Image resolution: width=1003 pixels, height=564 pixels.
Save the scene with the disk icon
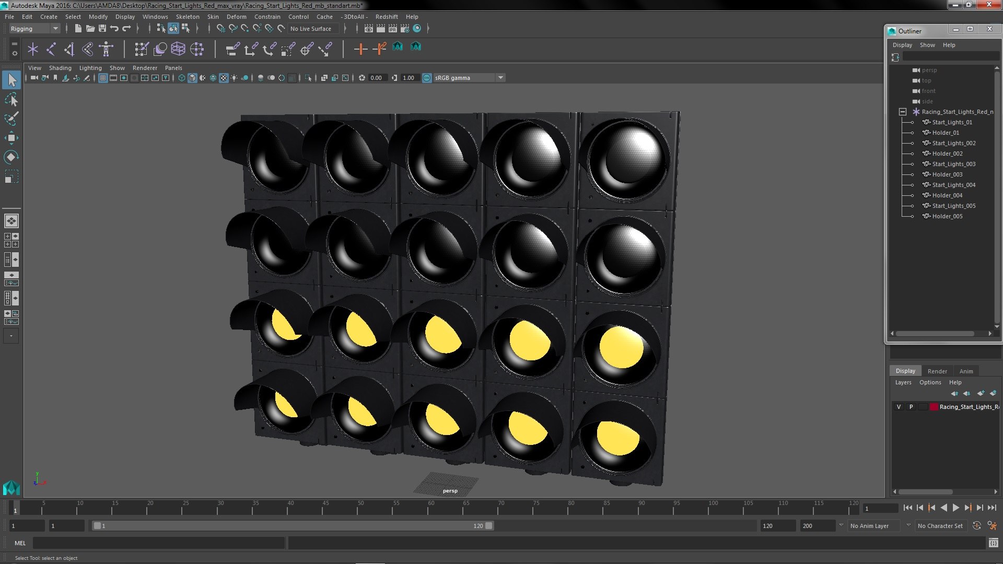(x=102, y=29)
